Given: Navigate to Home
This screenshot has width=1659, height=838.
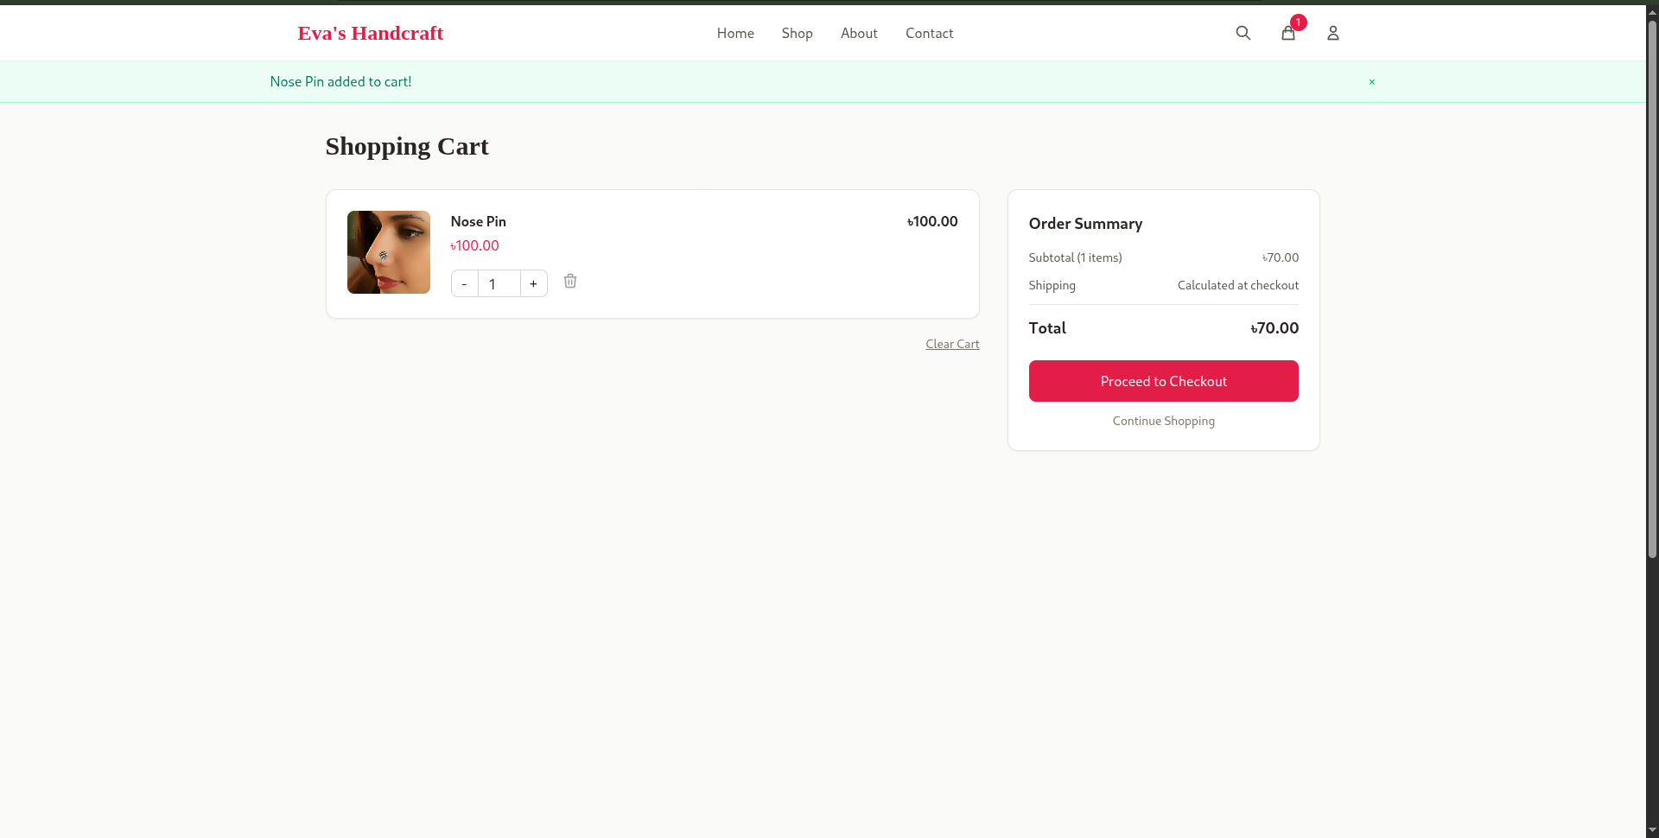Looking at the screenshot, I should point(734,33).
